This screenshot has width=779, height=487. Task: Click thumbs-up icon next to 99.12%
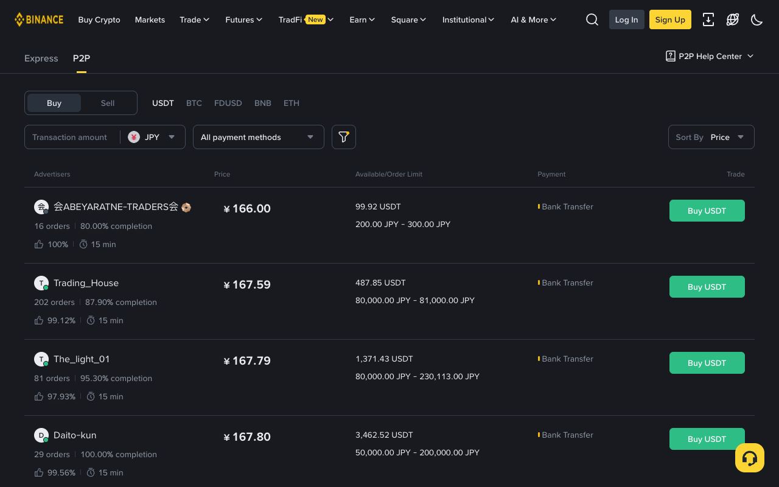pyautogui.click(x=39, y=320)
